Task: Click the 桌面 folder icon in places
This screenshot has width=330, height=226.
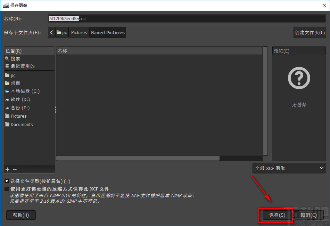Action: click(7, 83)
